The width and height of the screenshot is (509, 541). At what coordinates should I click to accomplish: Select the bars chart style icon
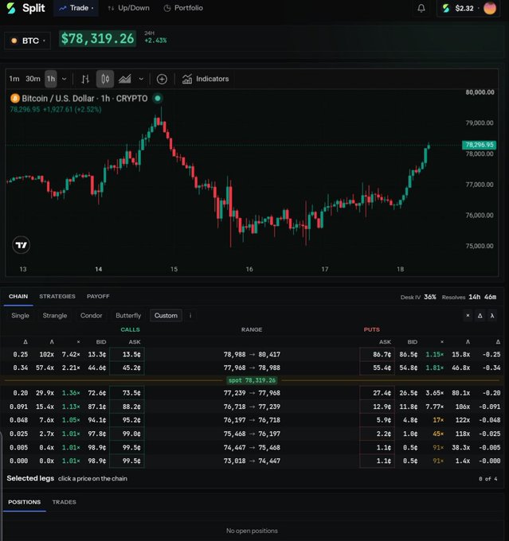coord(85,79)
